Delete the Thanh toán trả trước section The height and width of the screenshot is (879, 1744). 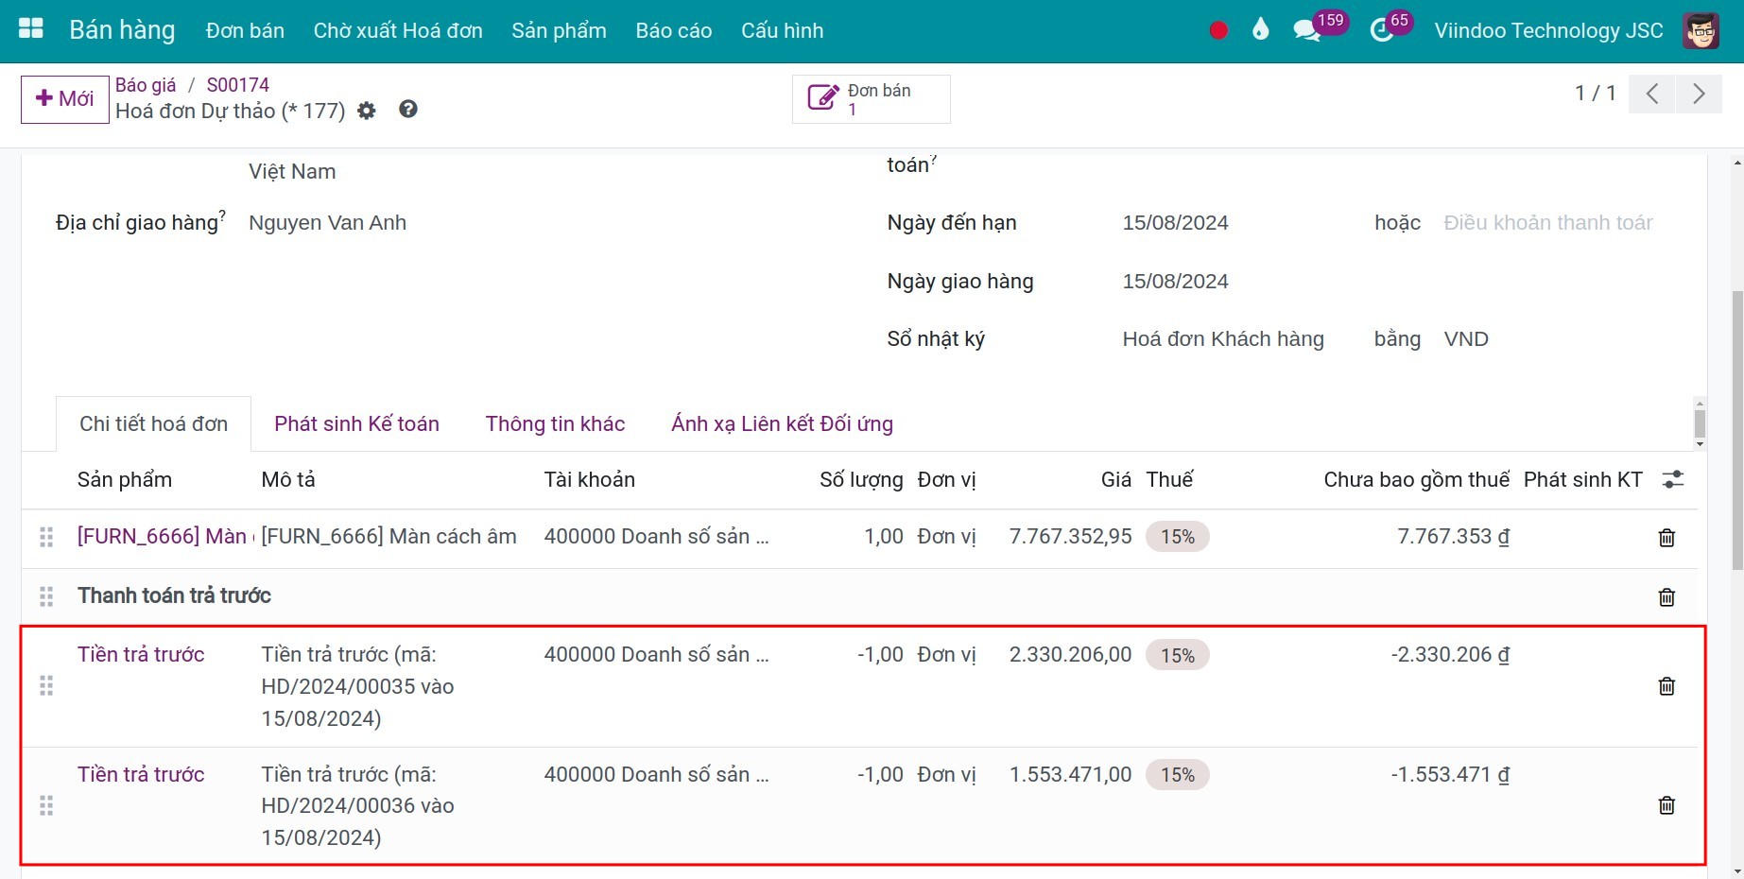(1666, 596)
